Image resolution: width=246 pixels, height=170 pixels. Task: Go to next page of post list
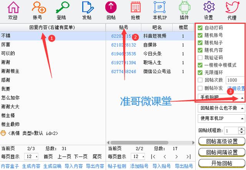tap(176, 157)
